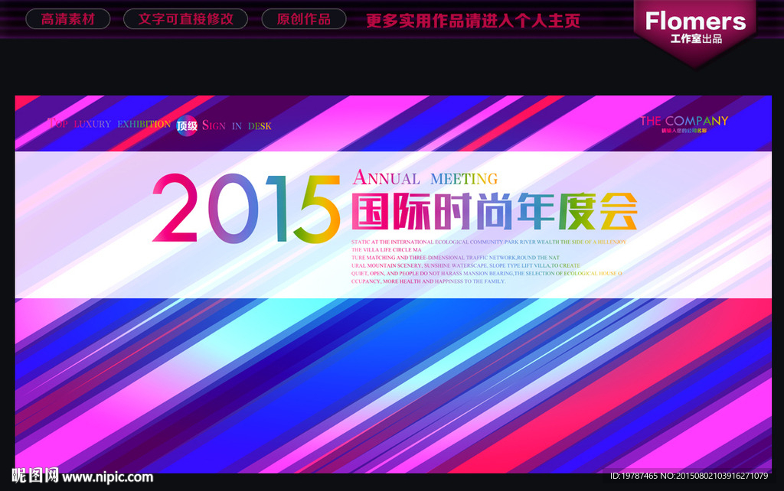Click the banner design thumbnail image
784x491 pixels.
393,284
